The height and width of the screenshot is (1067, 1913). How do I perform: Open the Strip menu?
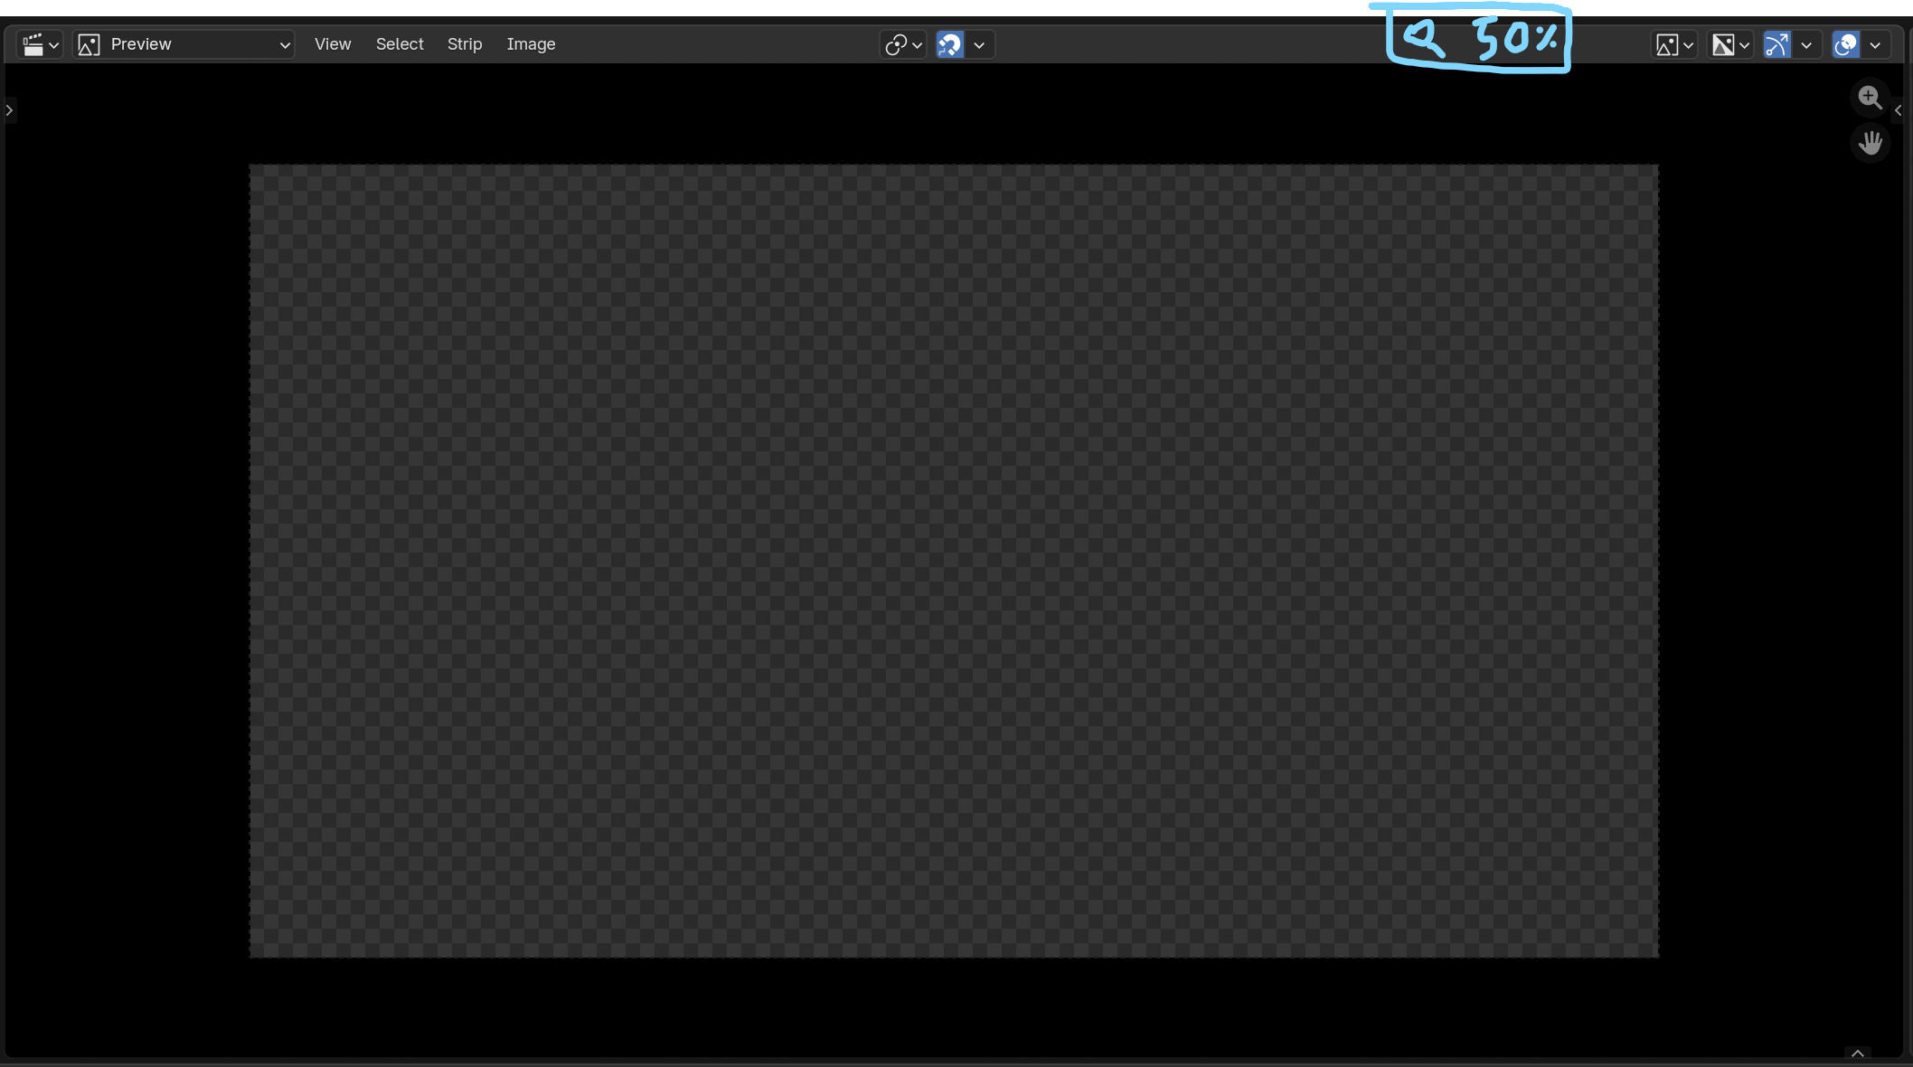coord(465,44)
